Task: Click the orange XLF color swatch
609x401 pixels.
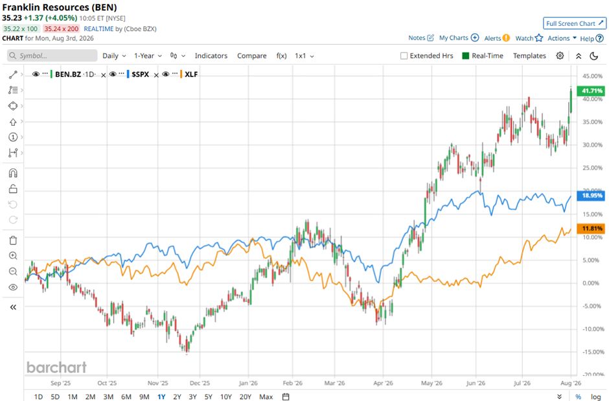Action: [x=181, y=74]
